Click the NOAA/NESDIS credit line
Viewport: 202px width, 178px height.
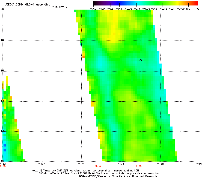(x=118, y=176)
